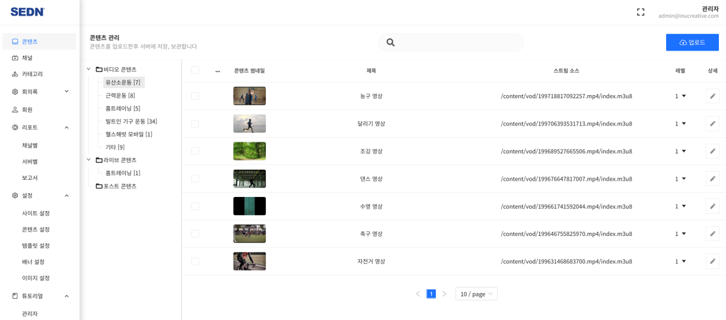
Task: Open the table header more-options dots
Action: 218,71
